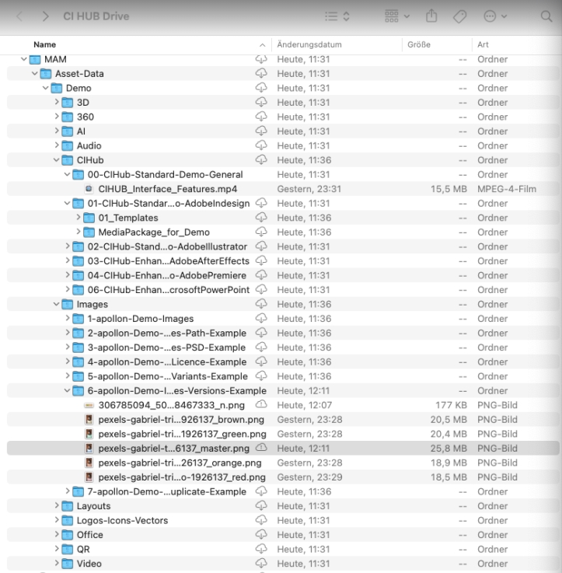Select the 00-CIHub-Standard-Demo-General folder

(165, 175)
